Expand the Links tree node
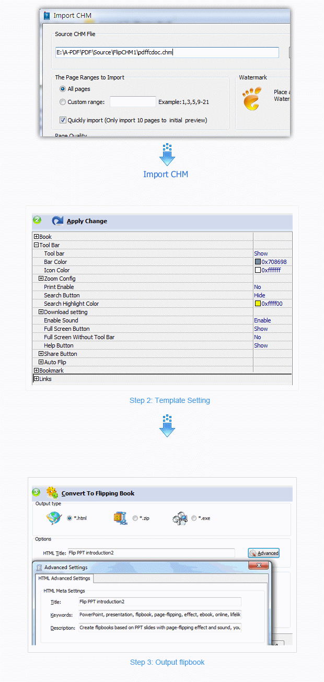The height and width of the screenshot is (682, 324). coord(36,379)
